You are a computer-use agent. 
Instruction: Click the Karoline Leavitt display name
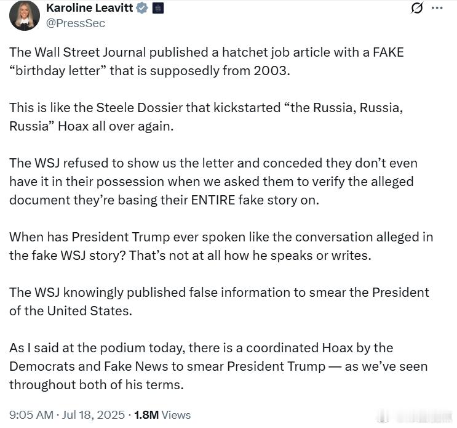click(89, 8)
